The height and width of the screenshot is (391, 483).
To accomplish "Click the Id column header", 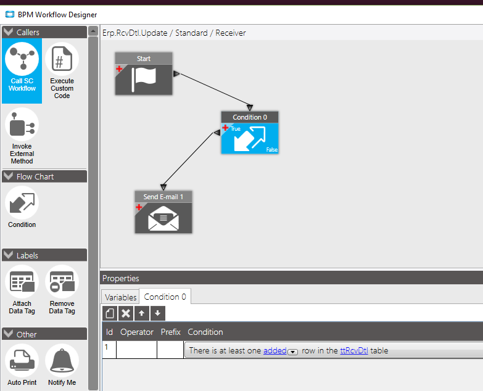I will [x=109, y=332].
